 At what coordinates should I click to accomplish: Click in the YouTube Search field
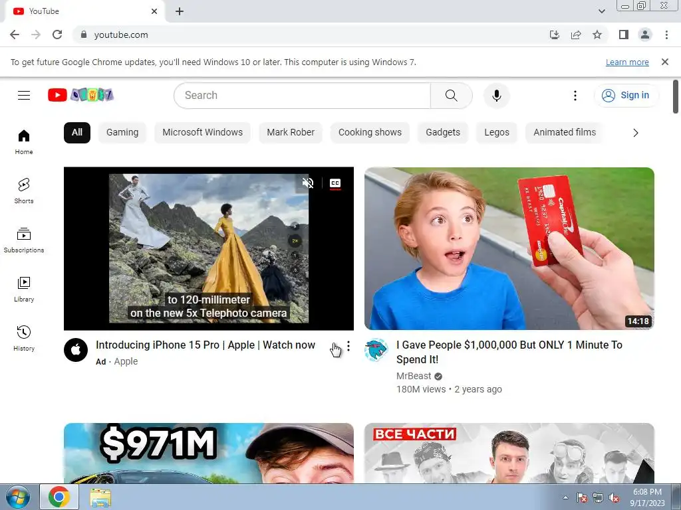pyautogui.click(x=303, y=96)
